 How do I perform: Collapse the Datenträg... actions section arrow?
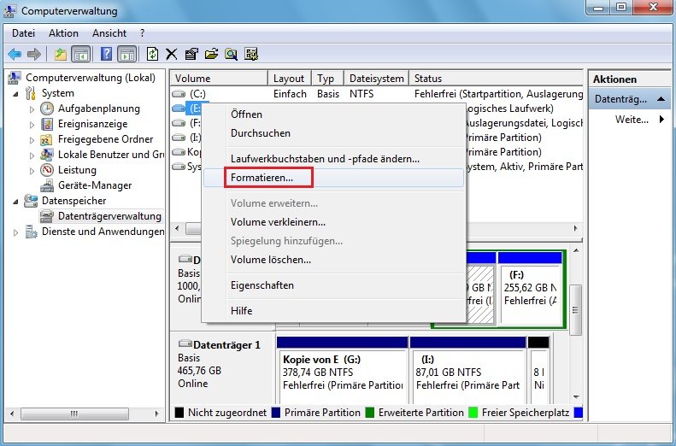pos(661,99)
